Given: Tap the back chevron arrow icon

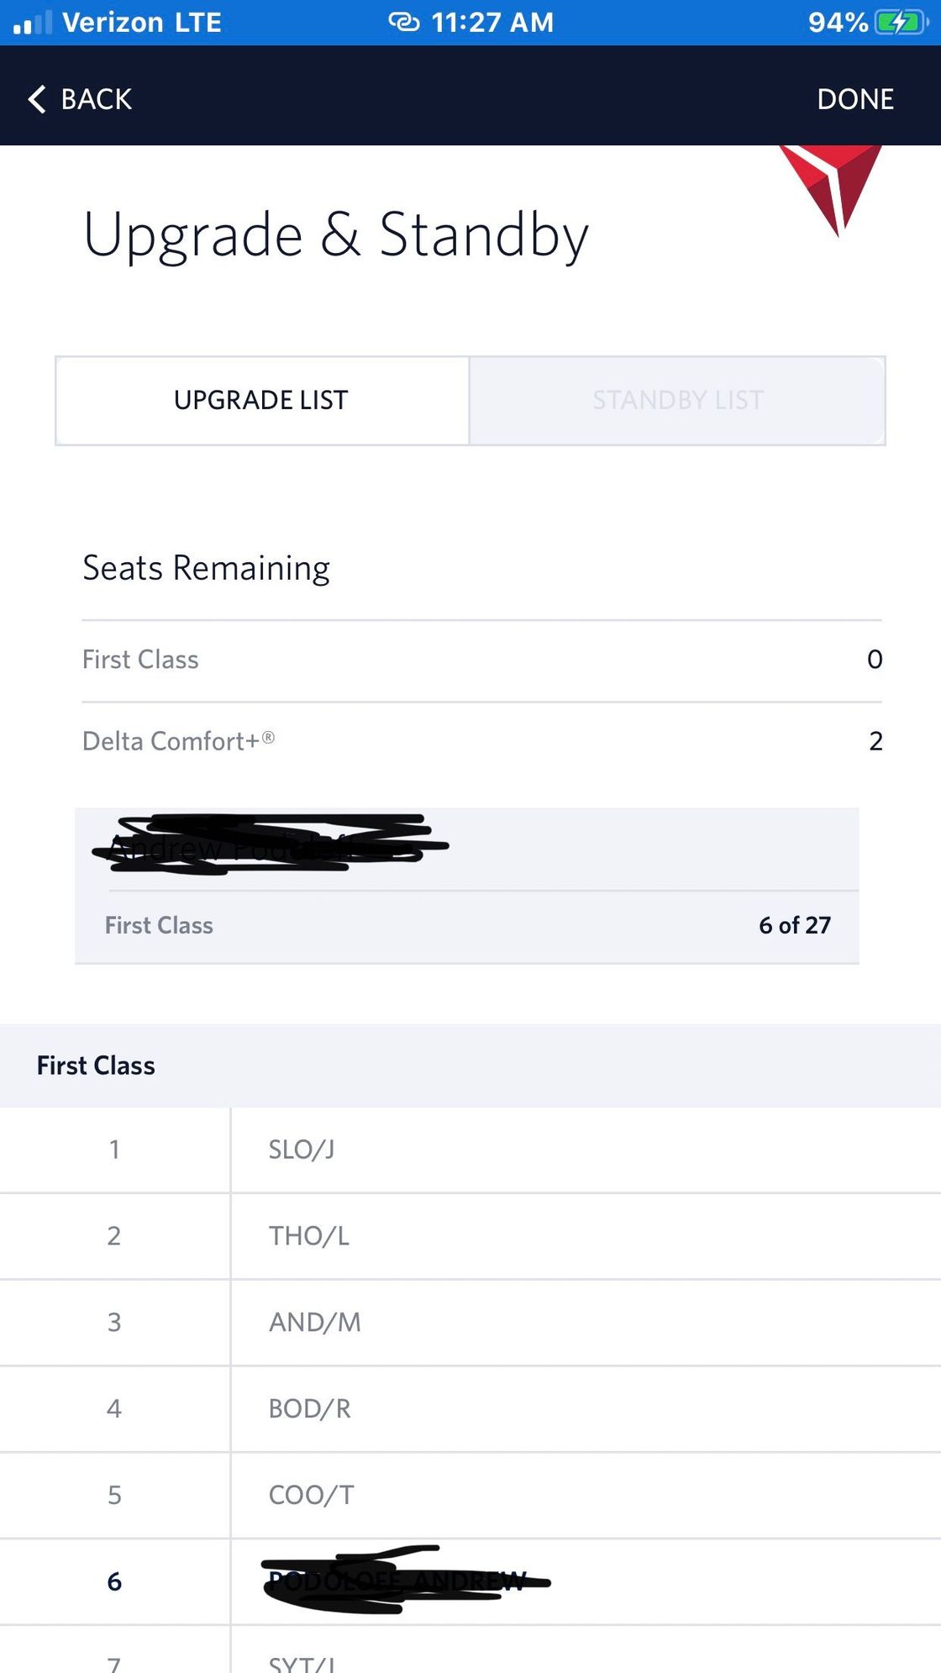Looking at the screenshot, I should 37,99.
